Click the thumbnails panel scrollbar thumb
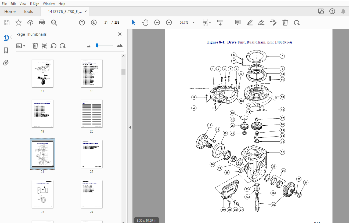Screen dimensions: 349x223 (123, 72)
